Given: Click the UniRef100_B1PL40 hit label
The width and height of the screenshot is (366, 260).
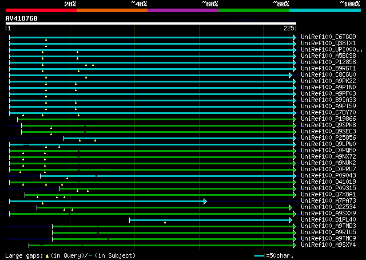Looking at the screenshot, I should pos(328,220).
